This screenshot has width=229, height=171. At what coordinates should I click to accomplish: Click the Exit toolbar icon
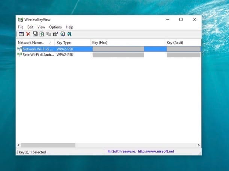pos(69,34)
